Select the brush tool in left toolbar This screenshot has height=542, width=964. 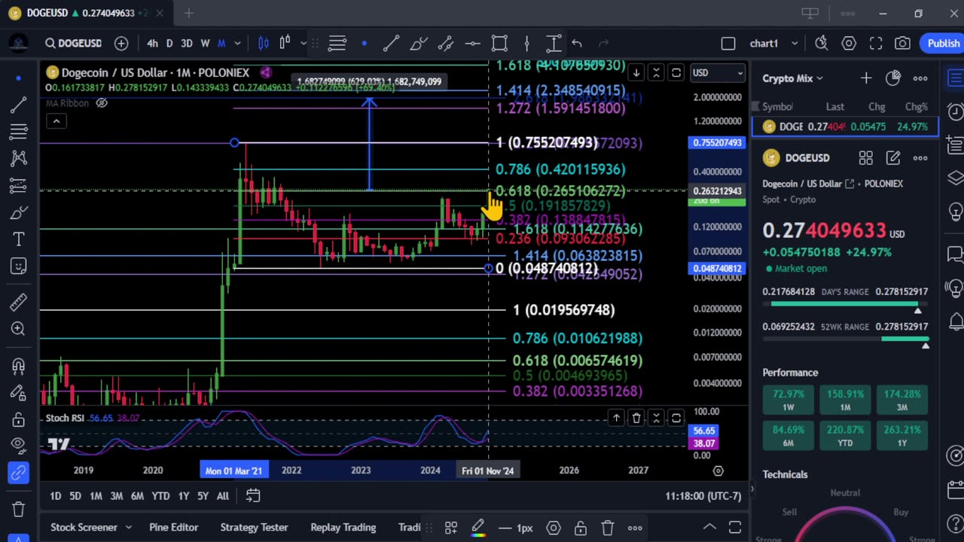coord(18,213)
